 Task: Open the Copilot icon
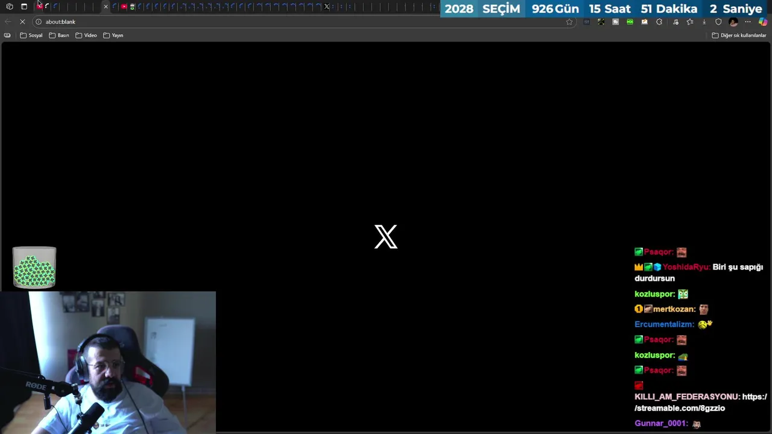pyautogui.click(x=763, y=22)
